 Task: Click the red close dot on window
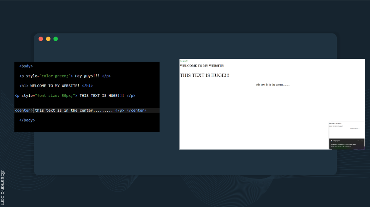point(41,39)
